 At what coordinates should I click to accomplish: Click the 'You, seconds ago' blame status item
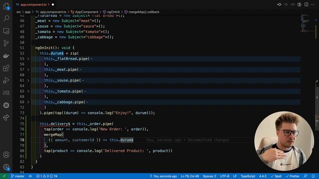coord(163,176)
